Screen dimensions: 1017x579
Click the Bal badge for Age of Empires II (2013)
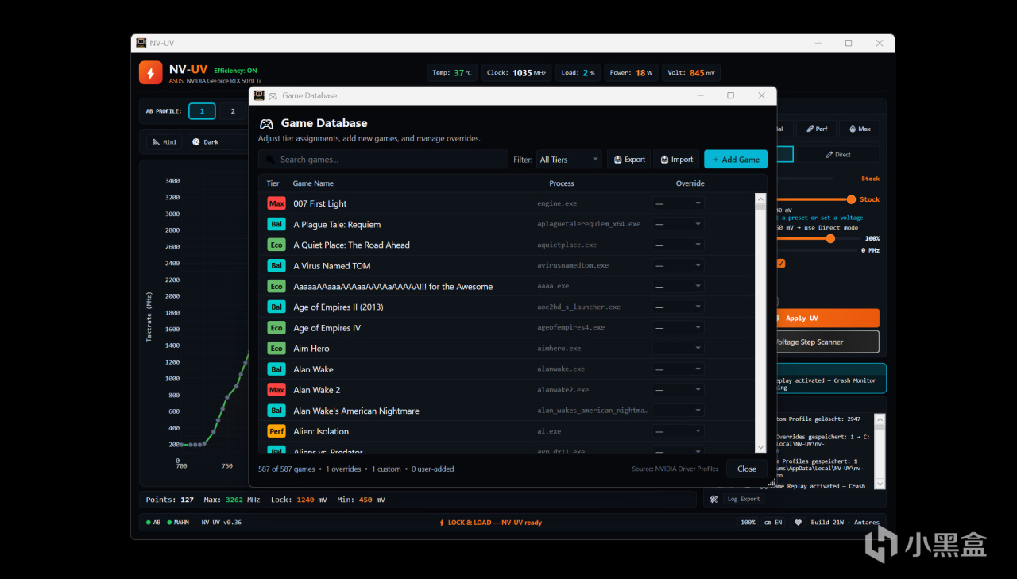[x=276, y=307]
